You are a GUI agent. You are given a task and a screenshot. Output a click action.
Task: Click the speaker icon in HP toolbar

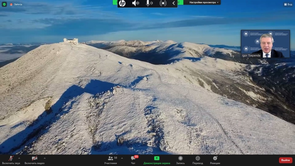[x=135, y=3]
